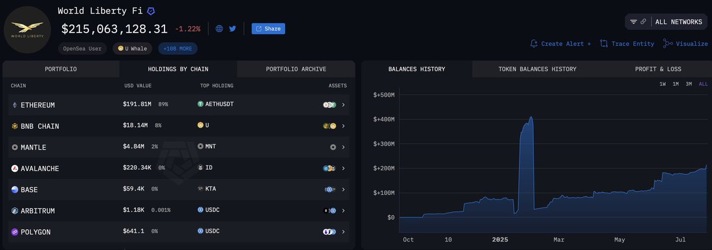Switch to the BALANCES HISTORY tab

click(417, 69)
